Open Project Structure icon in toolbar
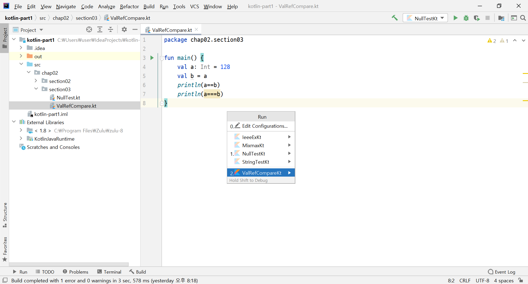This screenshot has width=528, height=284. pos(501,18)
